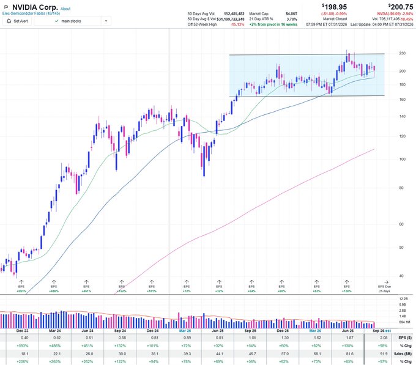Select the checked main stocks list button

click(x=68, y=21)
